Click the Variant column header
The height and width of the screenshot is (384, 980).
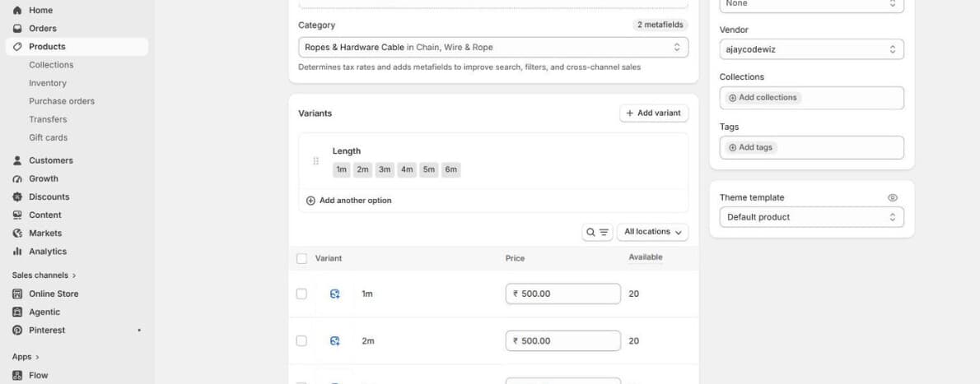point(328,258)
